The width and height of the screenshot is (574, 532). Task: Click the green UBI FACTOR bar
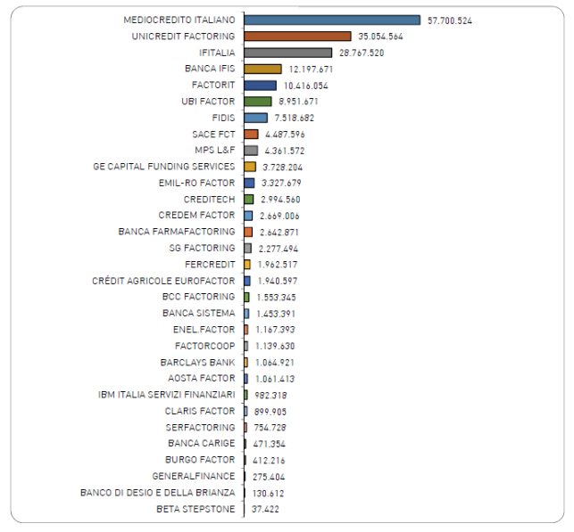pyautogui.click(x=258, y=102)
